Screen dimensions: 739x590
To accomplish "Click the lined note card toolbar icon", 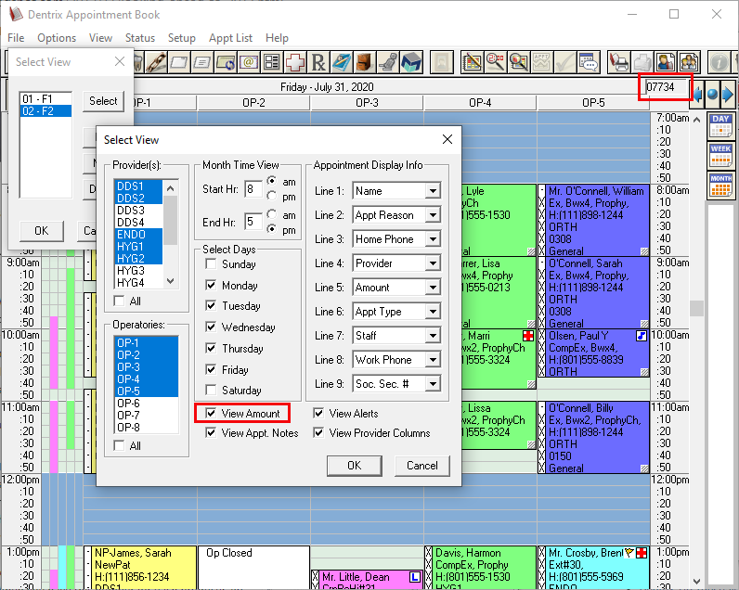I will pyautogui.click(x=202, y=62).
